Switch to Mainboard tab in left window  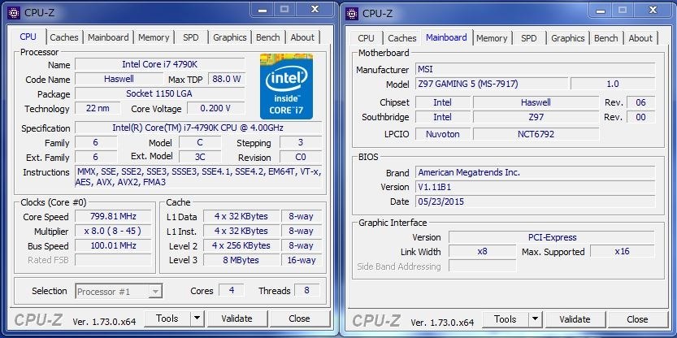pyautogui.click(x=108, y=37)
